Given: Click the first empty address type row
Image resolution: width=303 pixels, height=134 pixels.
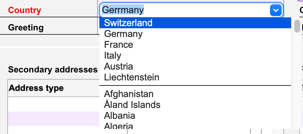Looking at the screenshot, I should pos(54,104).
